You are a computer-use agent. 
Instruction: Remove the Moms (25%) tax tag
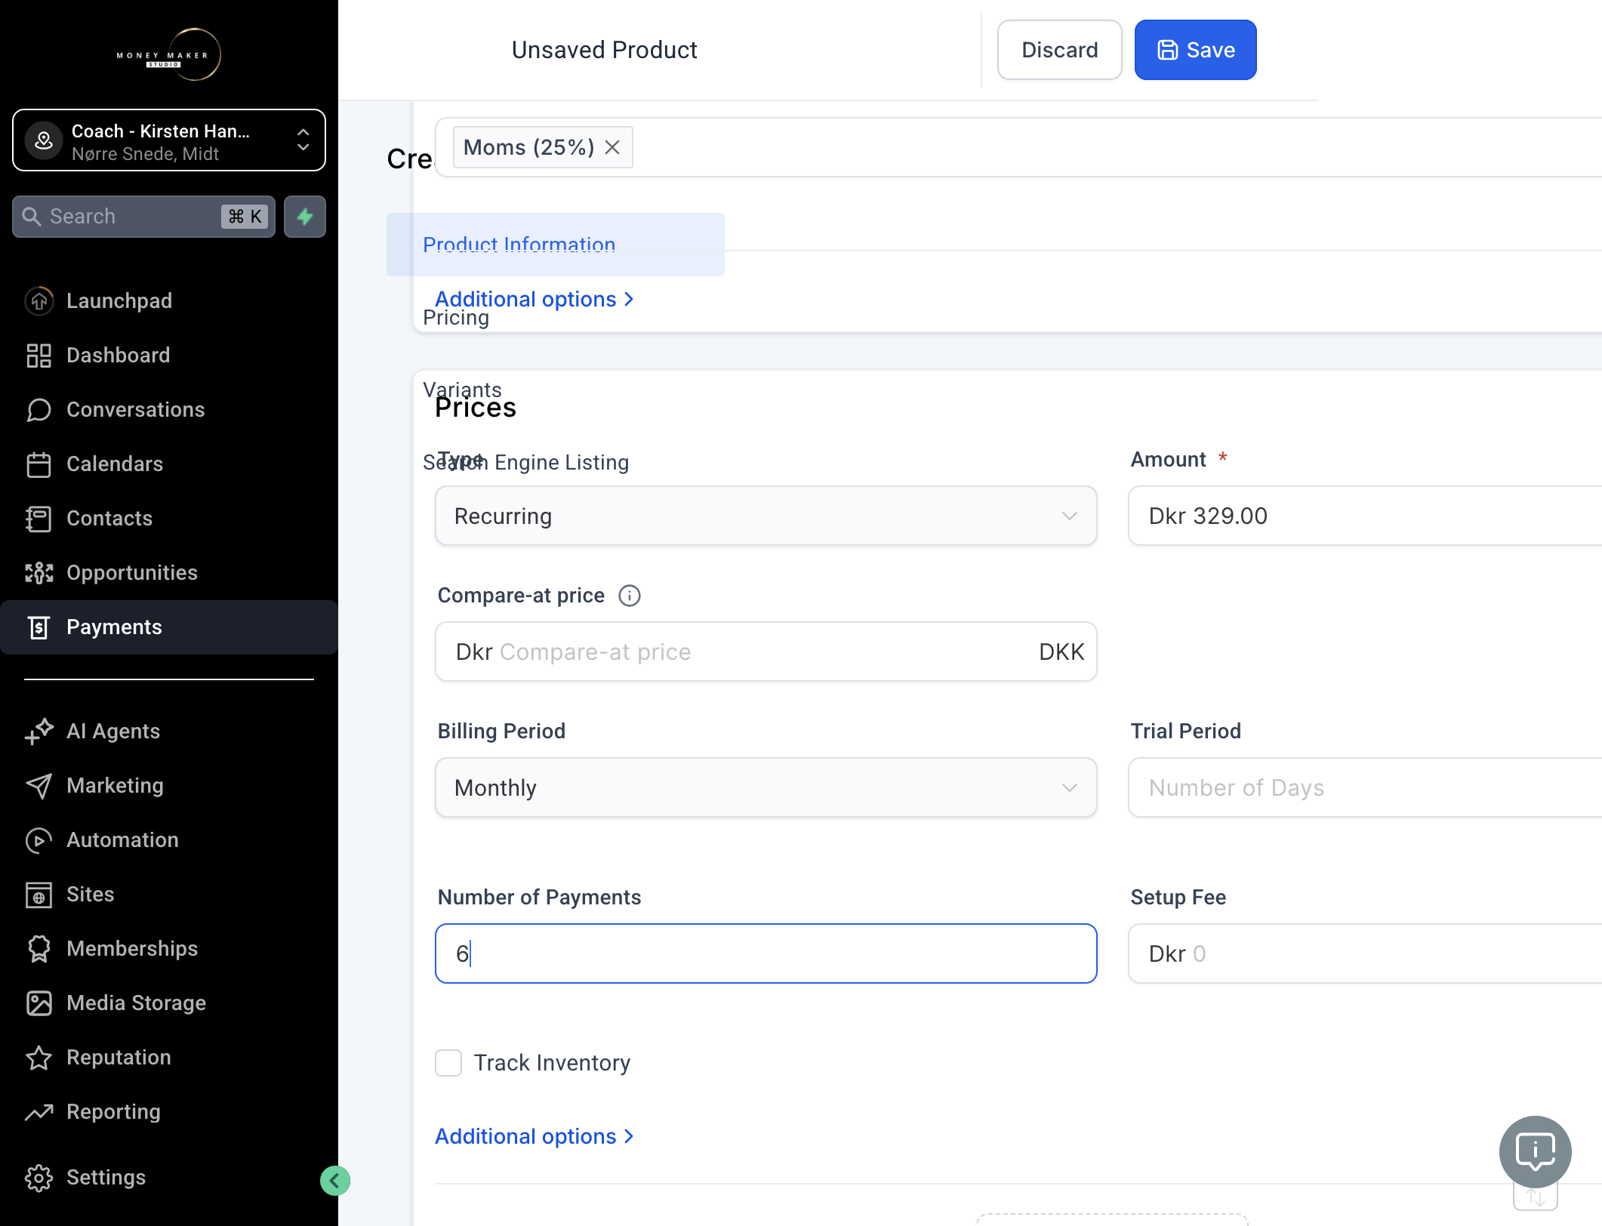pos(612,147)
